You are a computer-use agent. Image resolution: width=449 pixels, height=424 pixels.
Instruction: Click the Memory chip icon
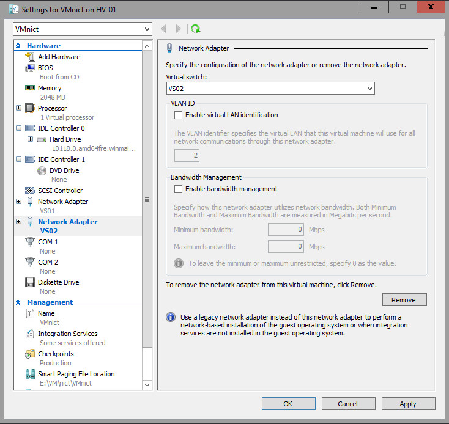pyautogui.click(x=30, y=88)
